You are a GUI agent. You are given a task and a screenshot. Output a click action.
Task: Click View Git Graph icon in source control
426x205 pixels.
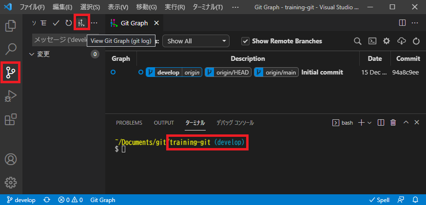point(81,23)
